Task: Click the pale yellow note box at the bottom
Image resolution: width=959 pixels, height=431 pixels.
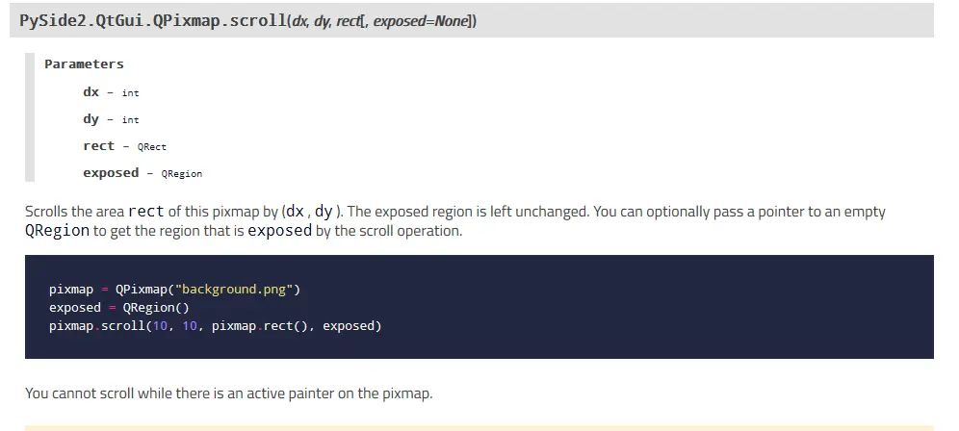Action: 479,428
